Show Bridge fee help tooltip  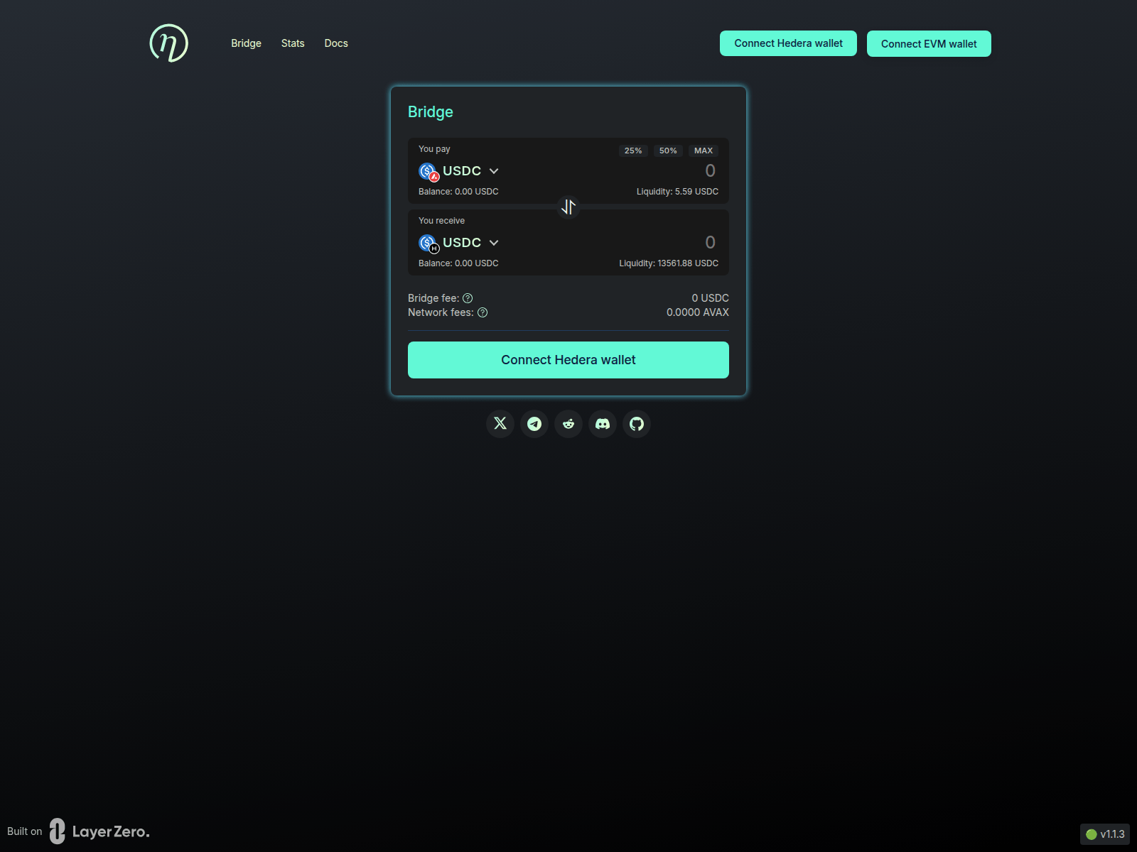tap(468, 298)
